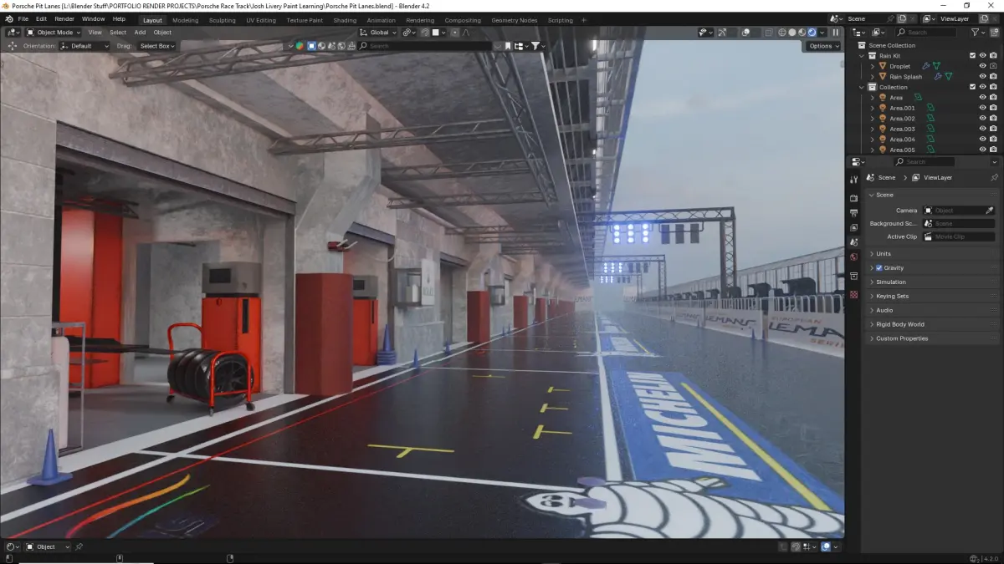1004x564 pixels.
Task: Click the outliner search field
Action: (x=927, y=33)
